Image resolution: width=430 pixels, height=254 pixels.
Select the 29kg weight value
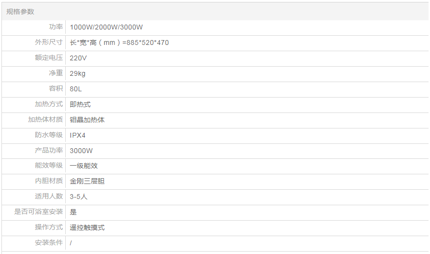pyautogui.click(x=77, y=74)
